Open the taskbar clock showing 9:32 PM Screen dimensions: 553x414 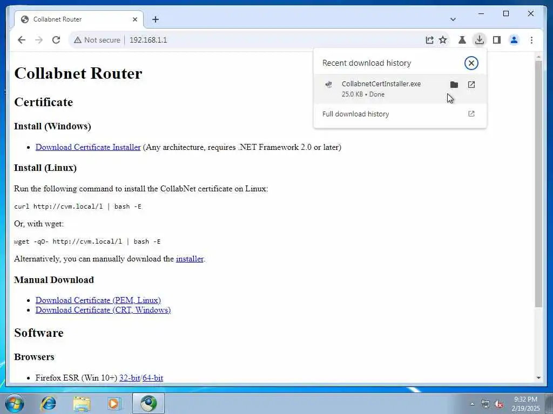point(525,404)
